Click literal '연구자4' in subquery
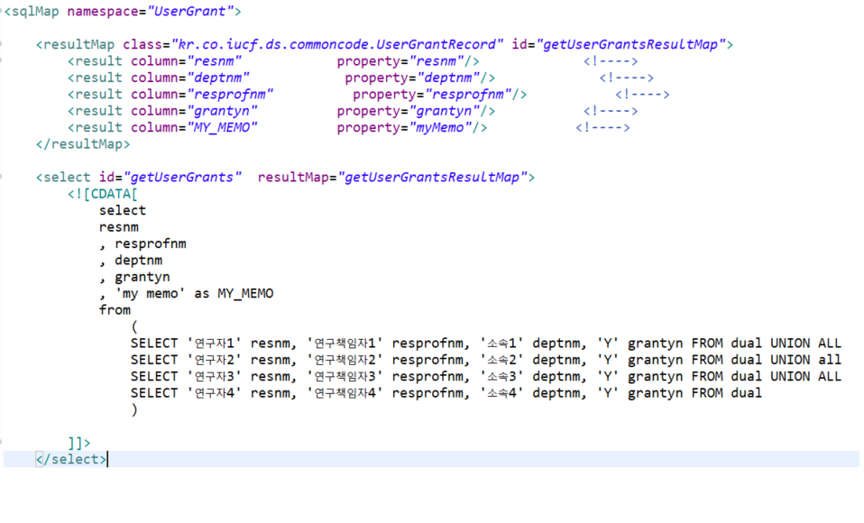The width and height of the screenshot is (864, 523). click(x=215, y=393)
